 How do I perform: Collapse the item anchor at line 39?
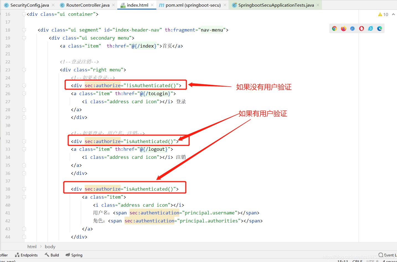[x=24, y=197]
